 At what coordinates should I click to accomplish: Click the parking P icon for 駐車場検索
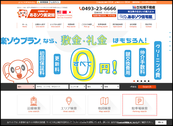pos(139,101)
